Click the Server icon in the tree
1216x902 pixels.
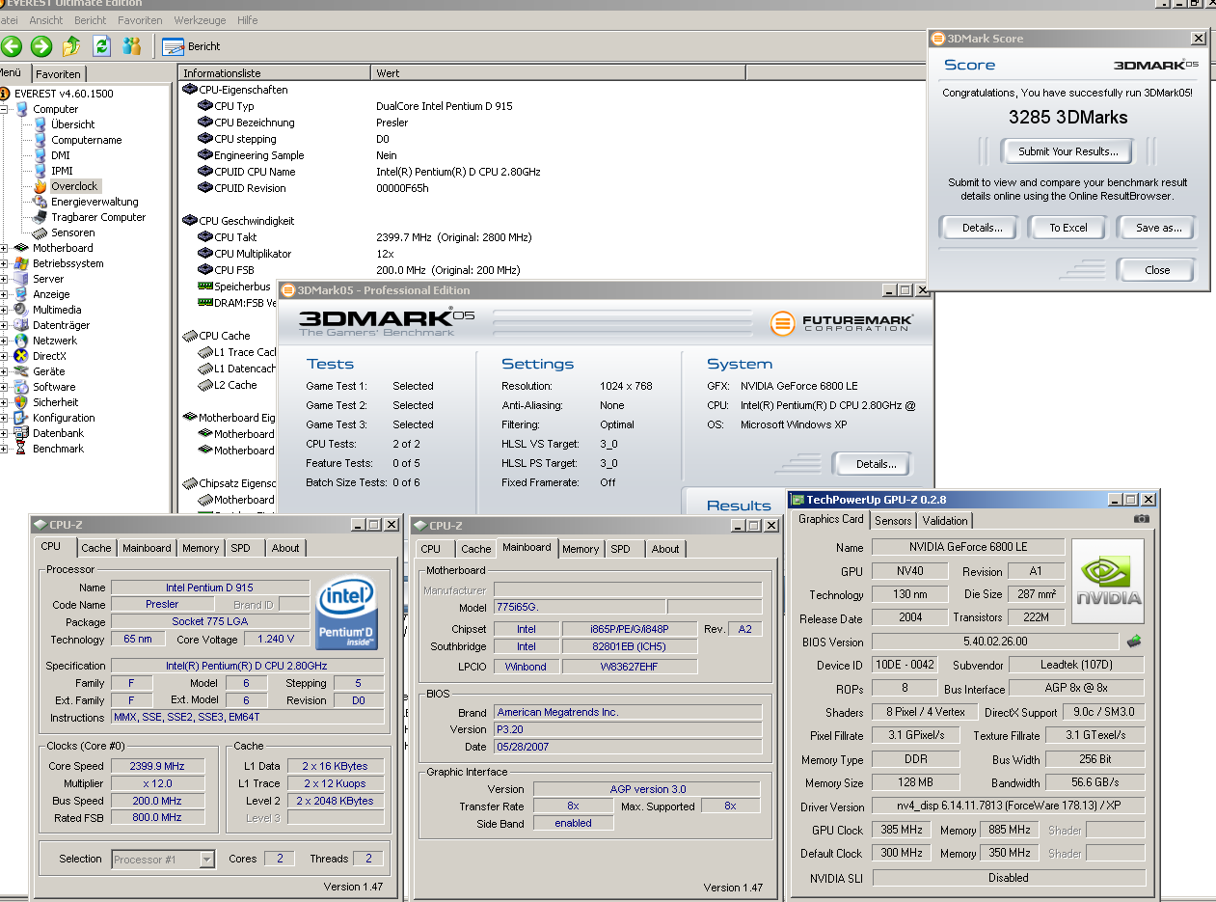coord(22,279)
